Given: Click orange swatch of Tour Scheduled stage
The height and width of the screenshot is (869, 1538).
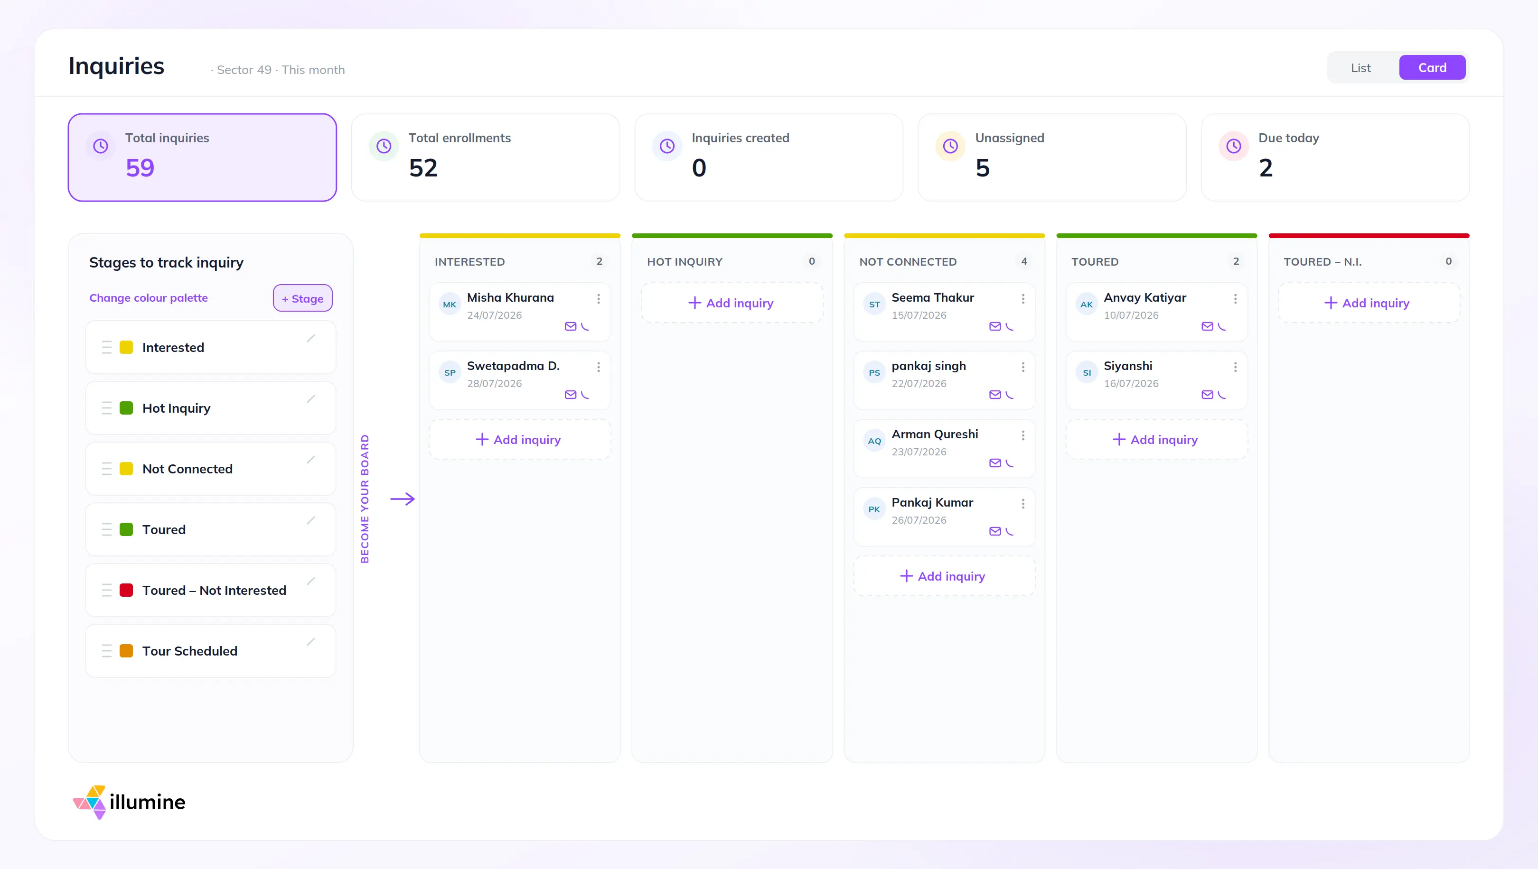Looking at the screenshot, I should (x=126, y=651).
